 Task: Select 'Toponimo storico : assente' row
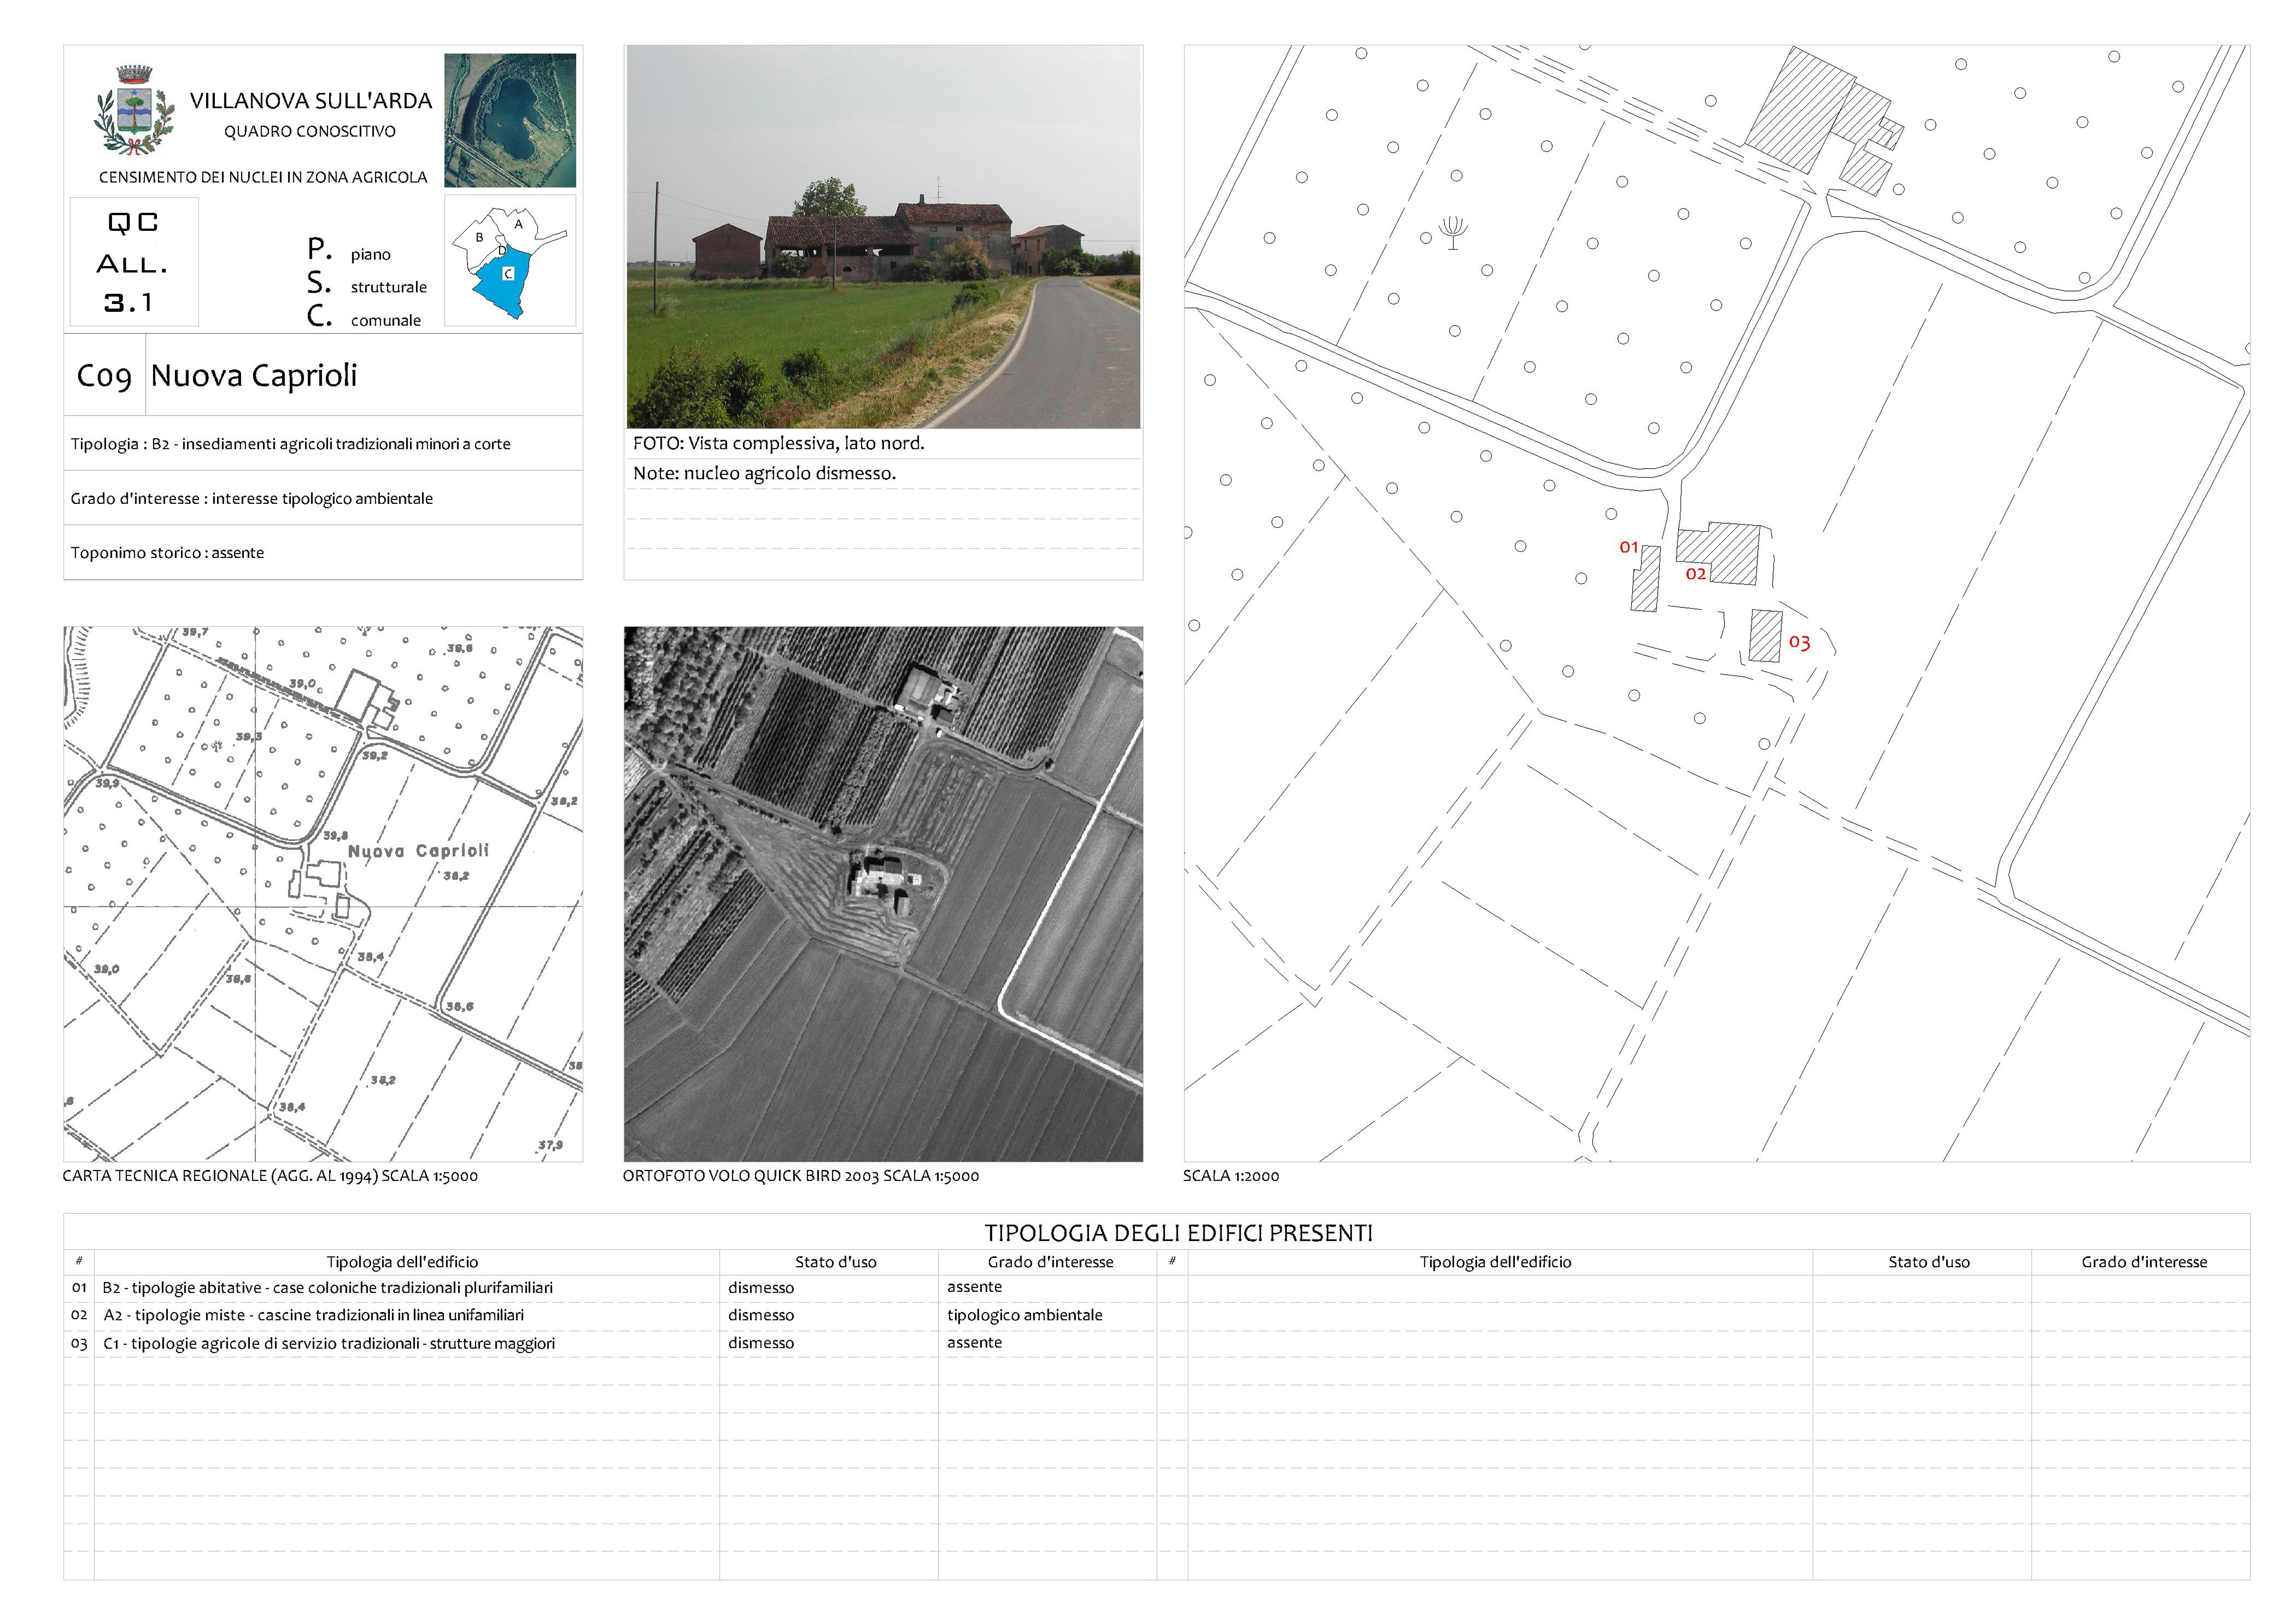(323, 553)
